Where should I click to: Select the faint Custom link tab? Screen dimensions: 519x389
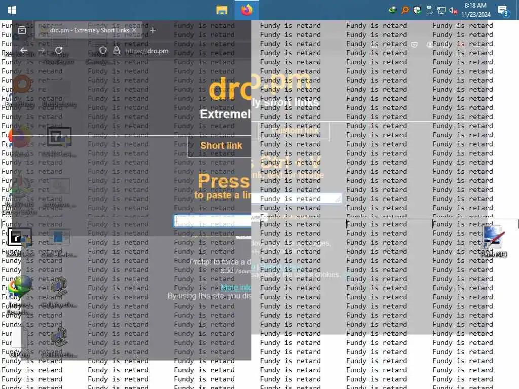293,131
